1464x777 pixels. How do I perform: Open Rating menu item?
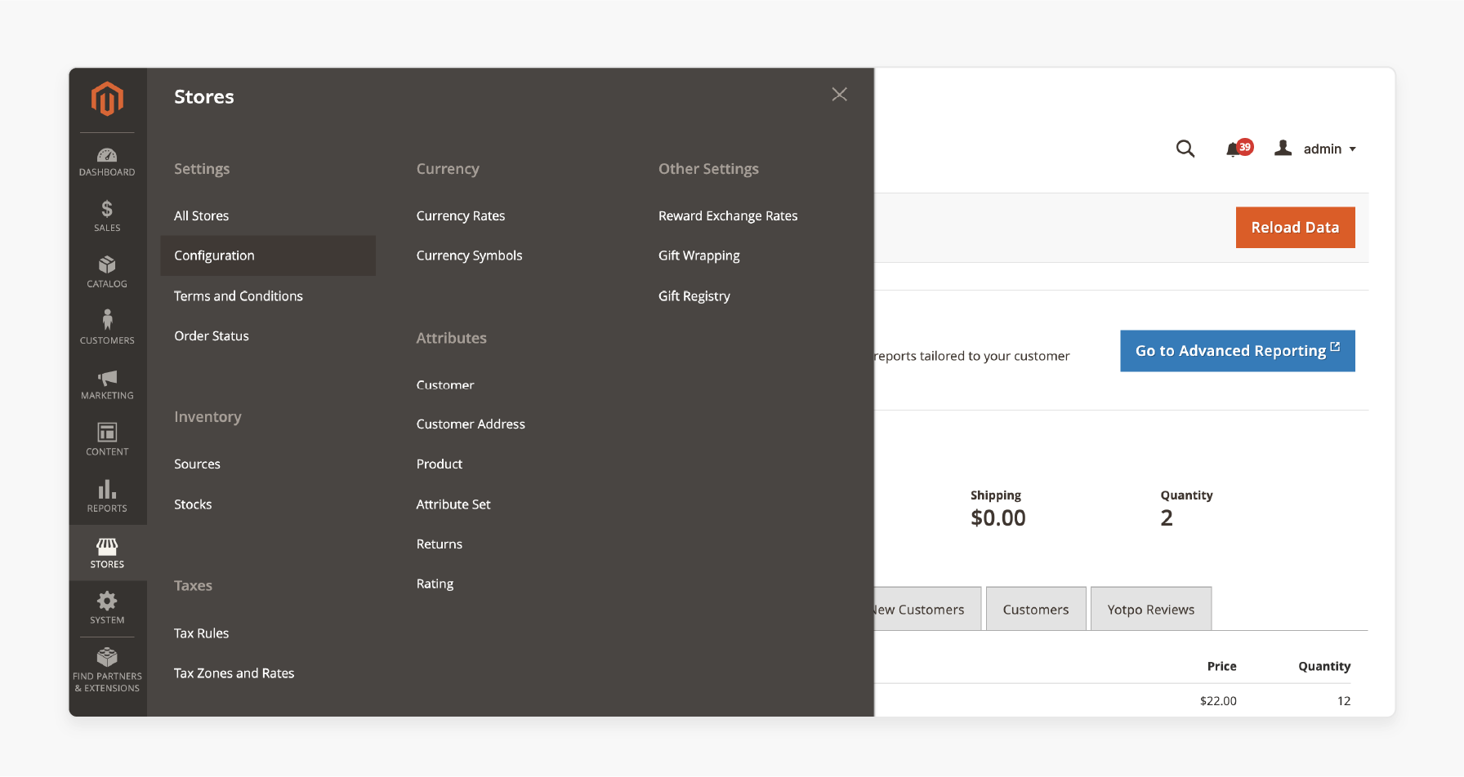(435, 584)
